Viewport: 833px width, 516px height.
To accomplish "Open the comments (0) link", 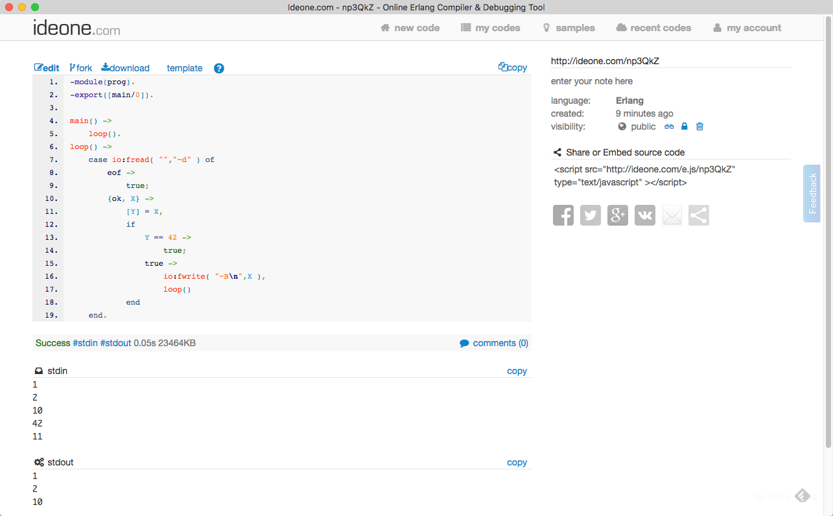I will (x=494, y=343).
